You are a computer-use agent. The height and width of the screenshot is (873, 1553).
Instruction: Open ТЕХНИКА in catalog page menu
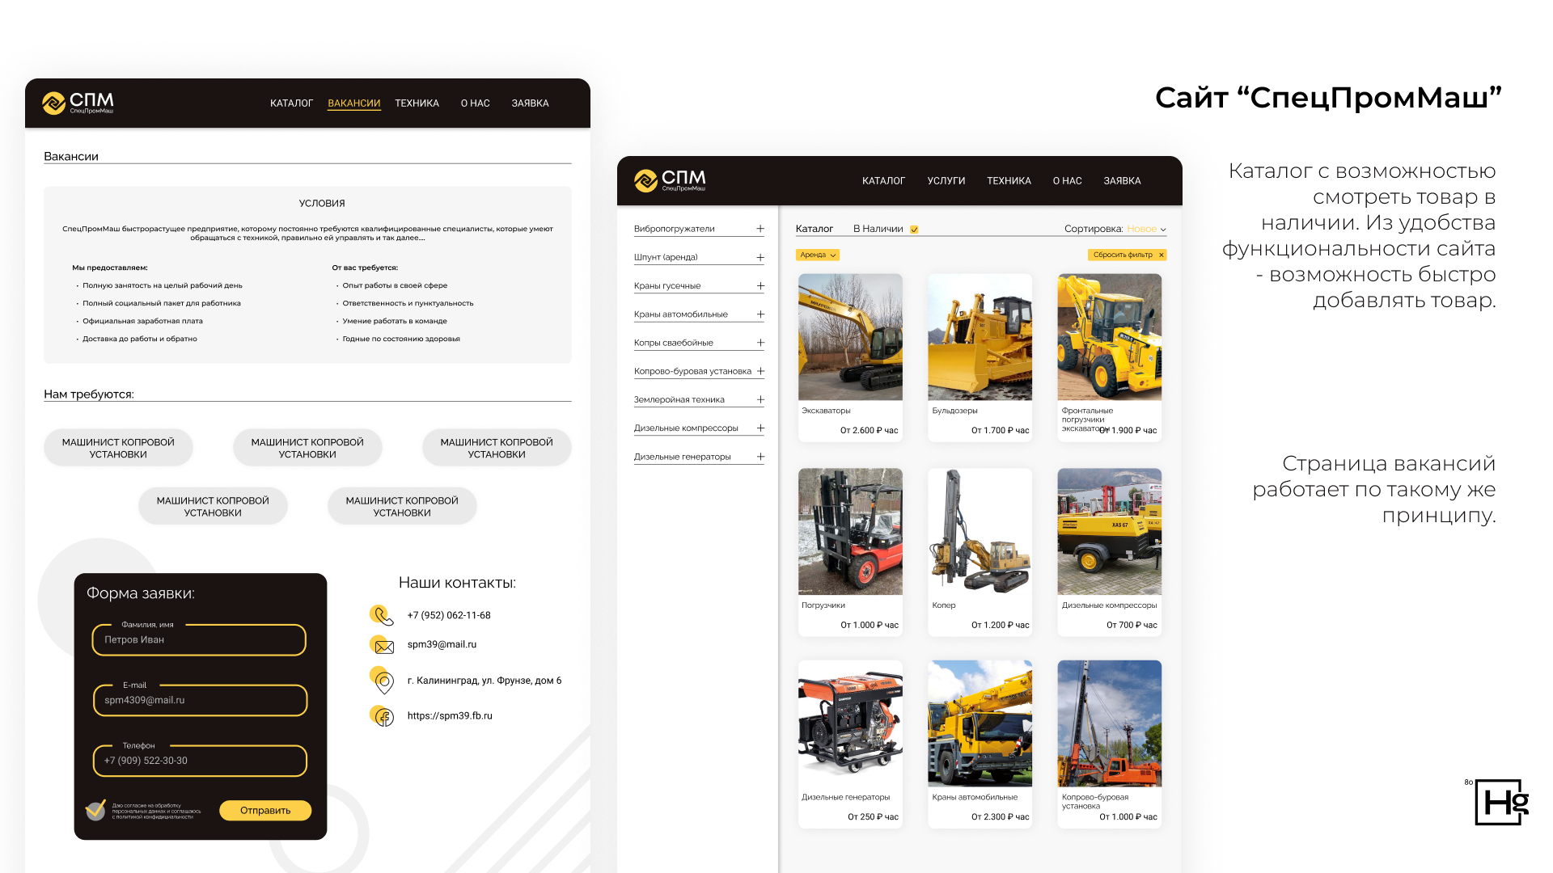point(1009,181)
